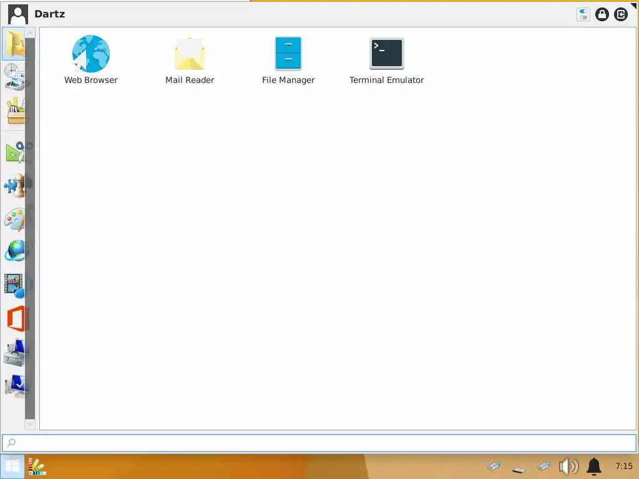This screenshot has height=479, width=639.
Task: Open the Games category with chess pawn
Action: 16,185
